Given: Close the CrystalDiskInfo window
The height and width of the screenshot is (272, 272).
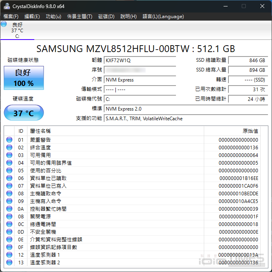Looking at the screenshot, I should click(262, 6).
